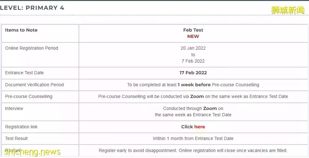Select the '20 Jan 2022' start date
The width and height of the screenshot is (309, 158).
pos(193,48)
